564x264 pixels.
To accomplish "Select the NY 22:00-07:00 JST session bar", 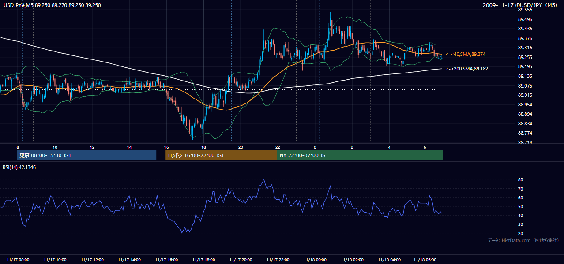I will click(360, 155).
